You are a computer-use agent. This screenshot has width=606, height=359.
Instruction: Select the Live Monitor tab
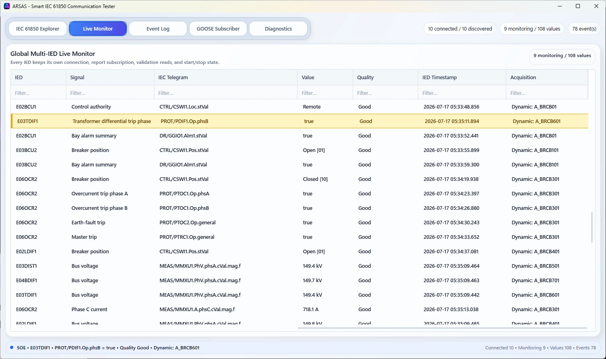pyautogui.click(x=98, y=29)
